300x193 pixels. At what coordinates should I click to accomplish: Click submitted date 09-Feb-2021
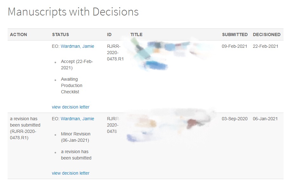[x=234, y=46]
